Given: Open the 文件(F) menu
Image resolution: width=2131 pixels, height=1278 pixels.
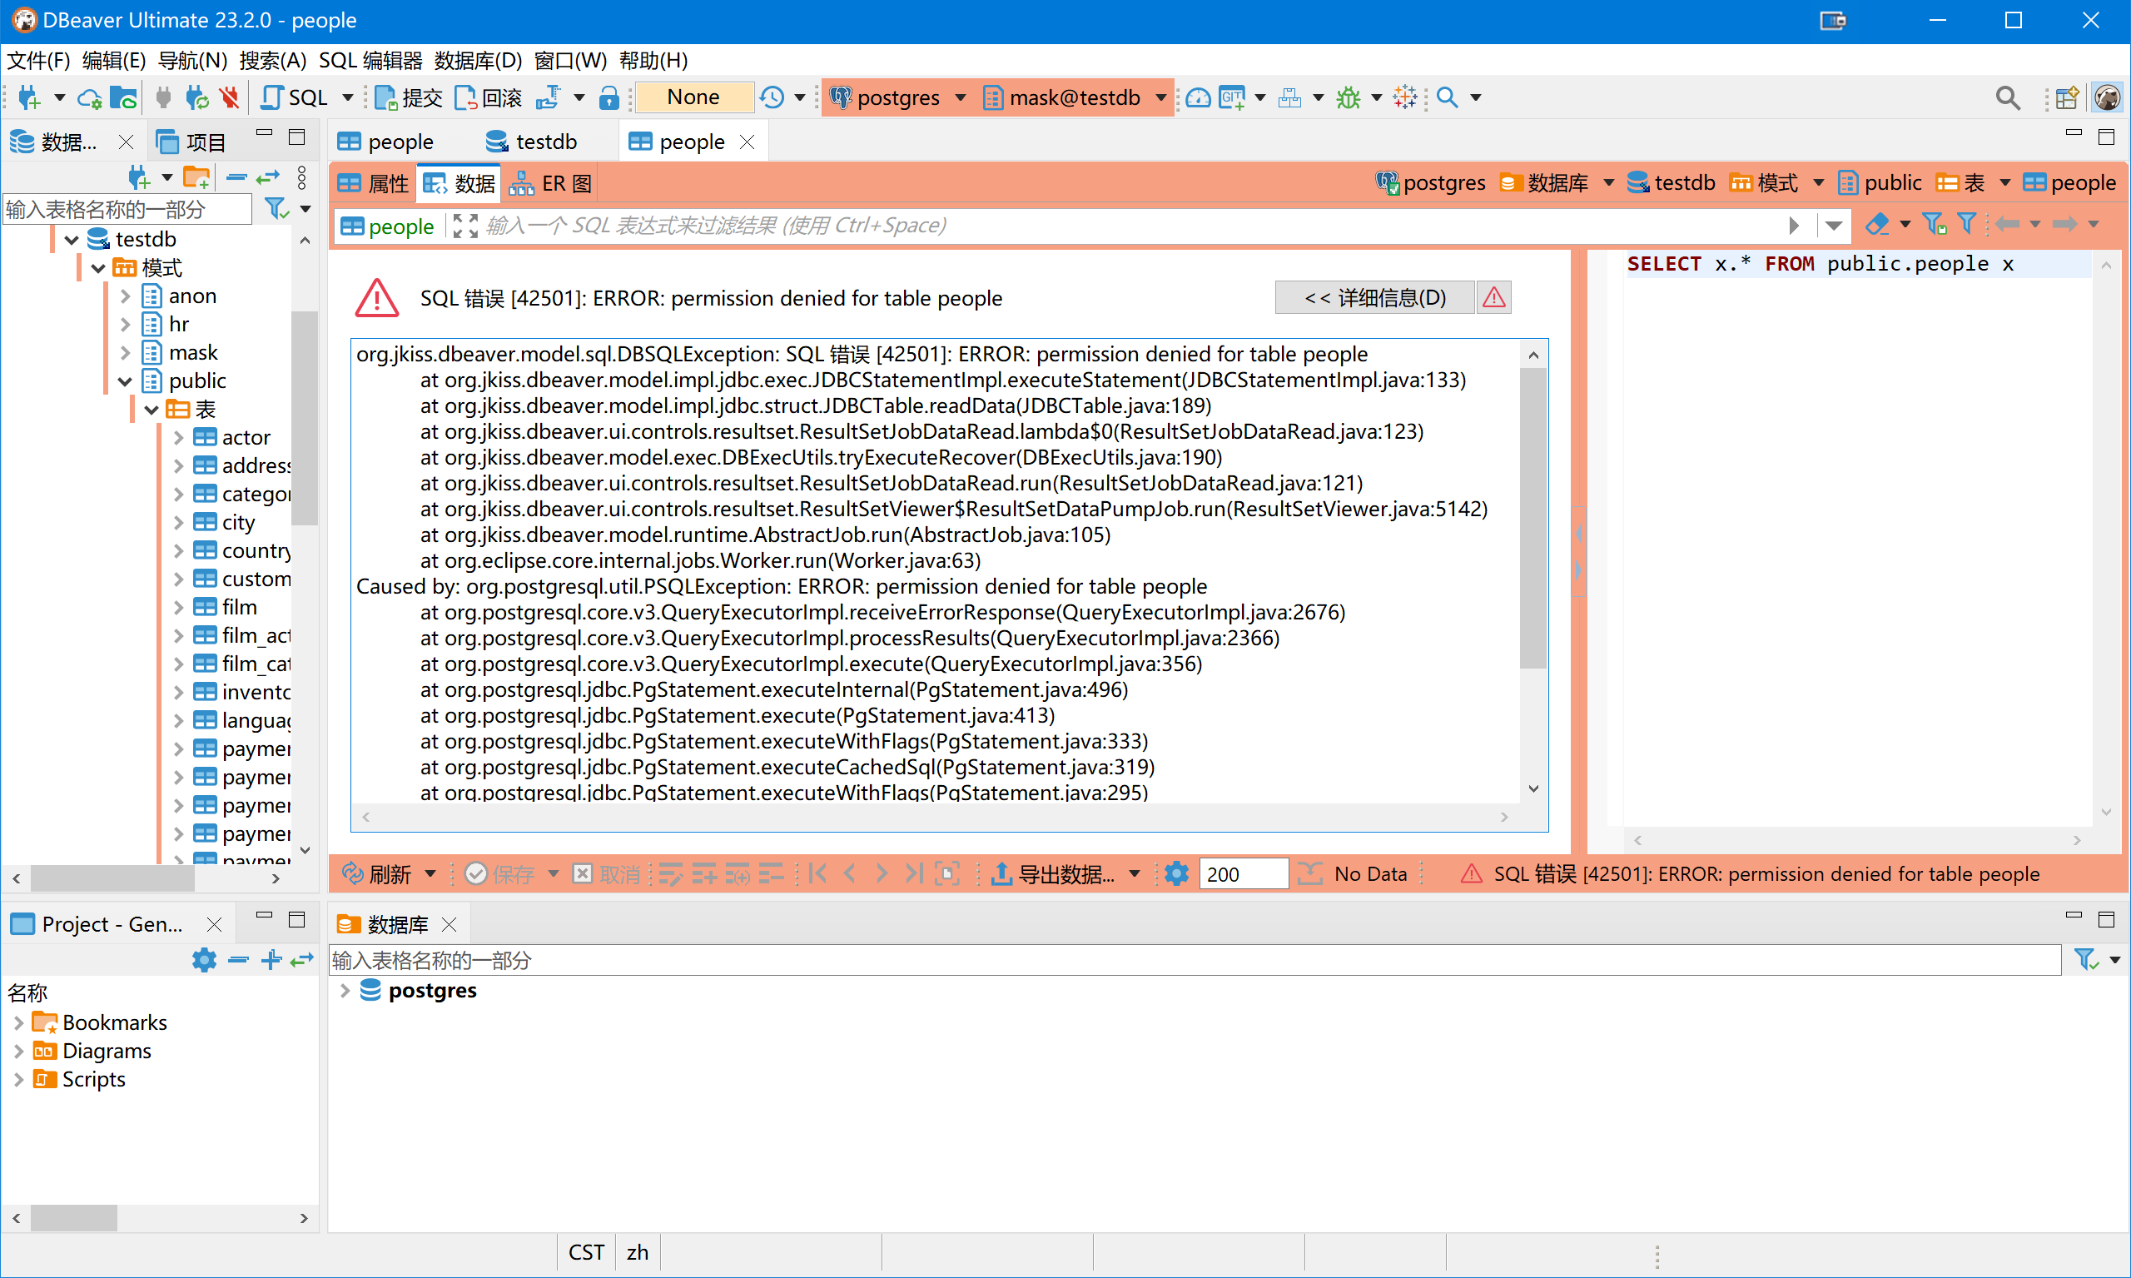Looking at the screenshot, I should [x=38, y=60].
